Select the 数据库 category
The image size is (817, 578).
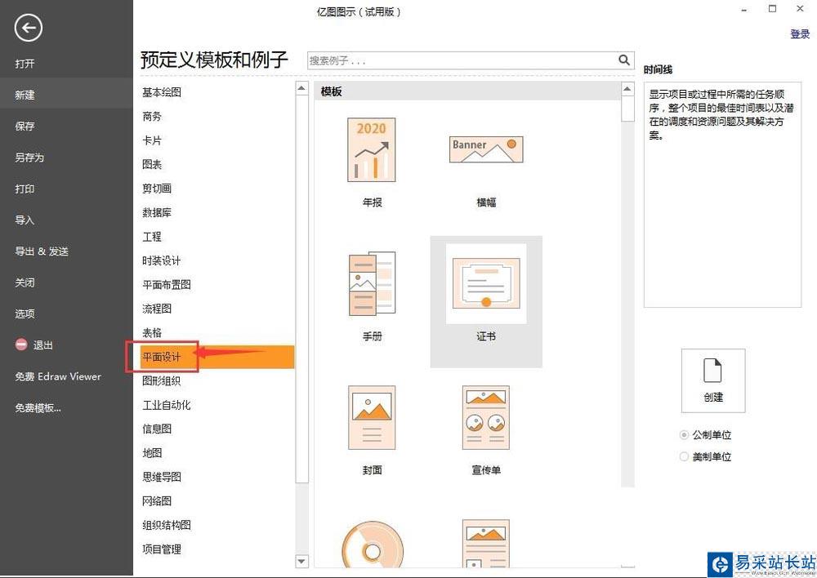tap(157, 212)
